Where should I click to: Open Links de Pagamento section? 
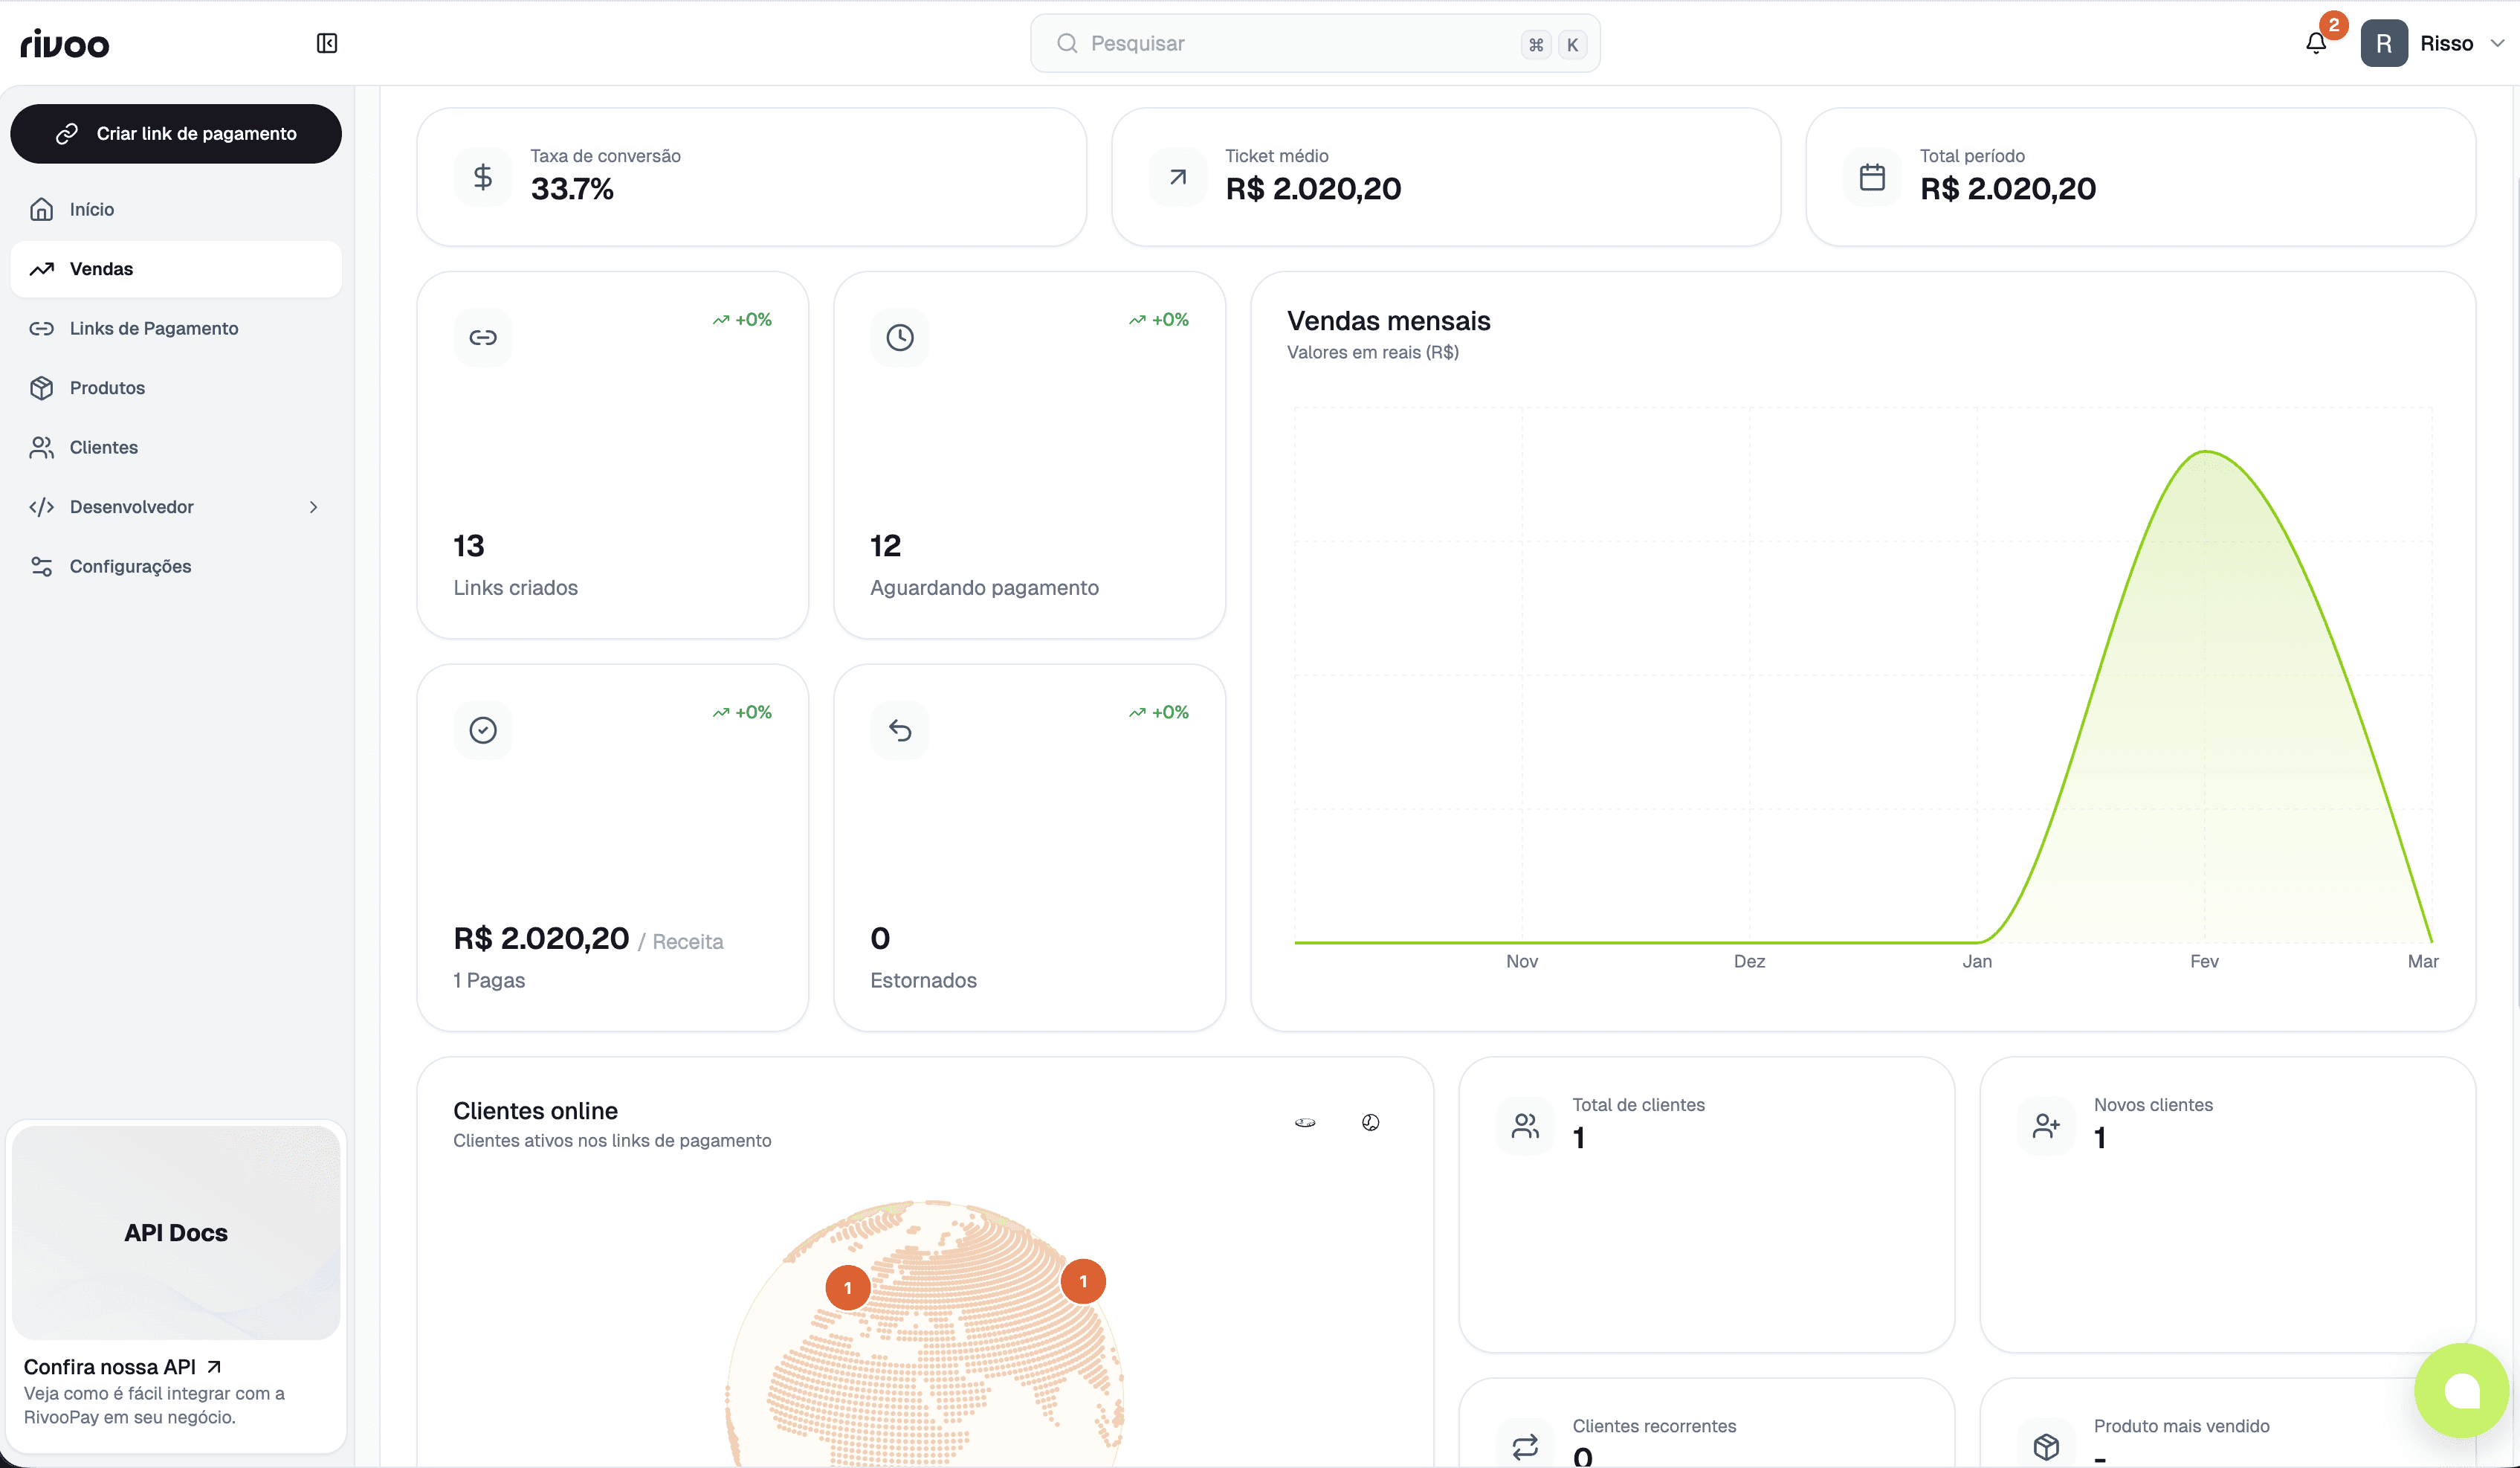point(154,327)
